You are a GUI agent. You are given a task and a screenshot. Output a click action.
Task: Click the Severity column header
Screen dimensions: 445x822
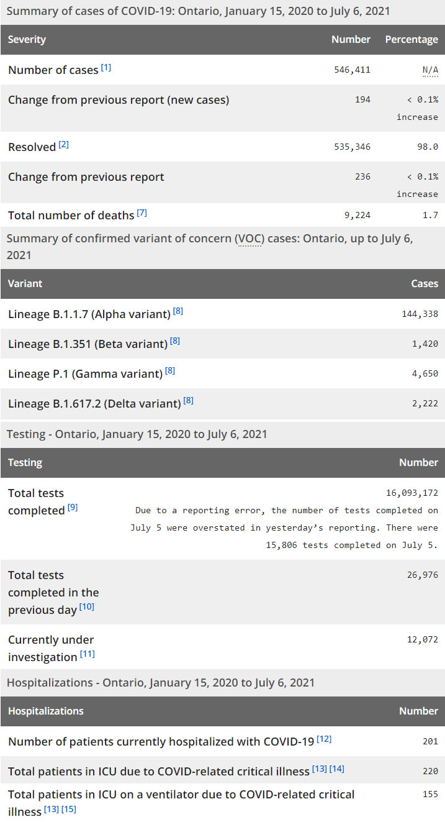(27, 40)
